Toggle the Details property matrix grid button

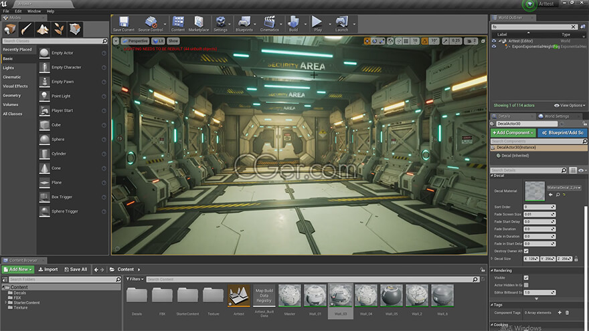click(x=573, y=171)
